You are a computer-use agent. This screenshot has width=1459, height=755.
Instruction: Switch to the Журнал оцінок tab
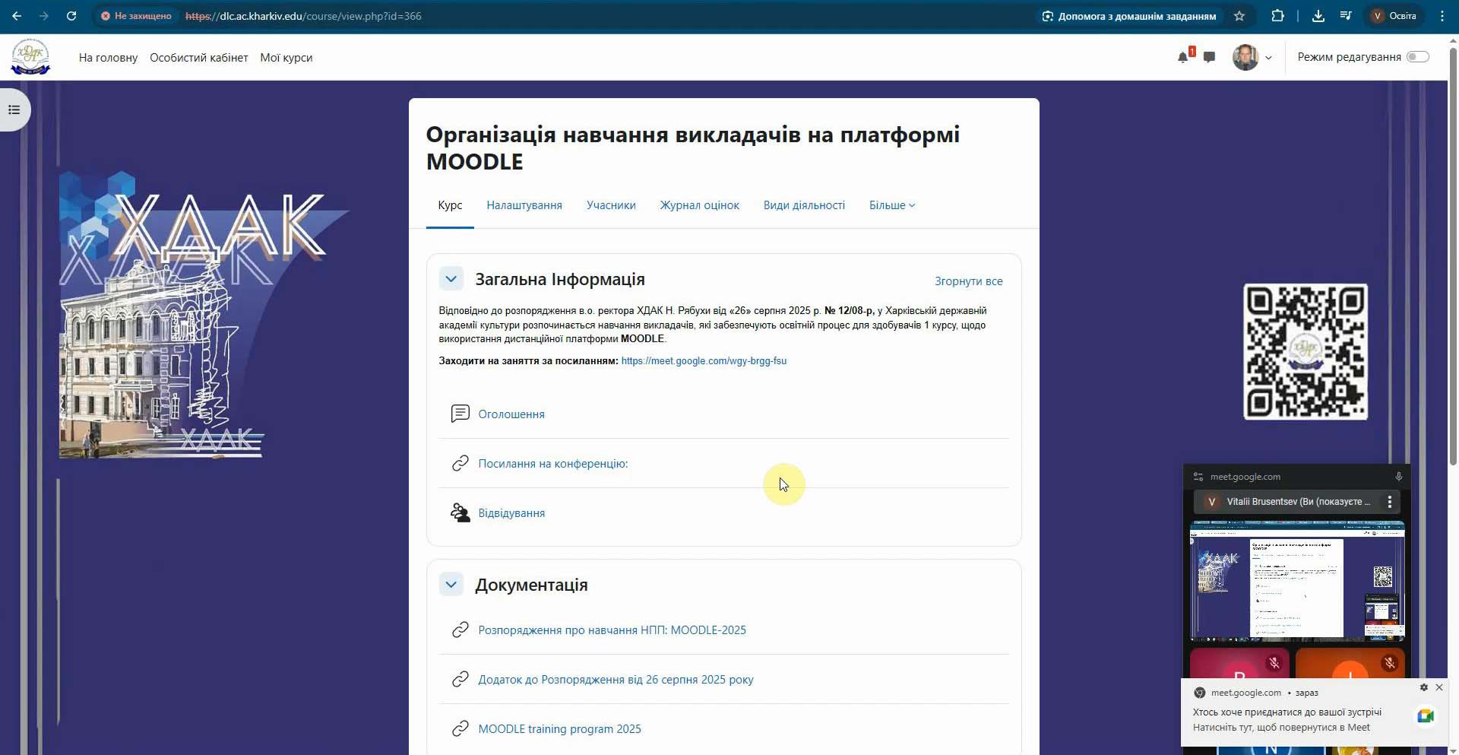pyautogui.click(x=699, y=205)
